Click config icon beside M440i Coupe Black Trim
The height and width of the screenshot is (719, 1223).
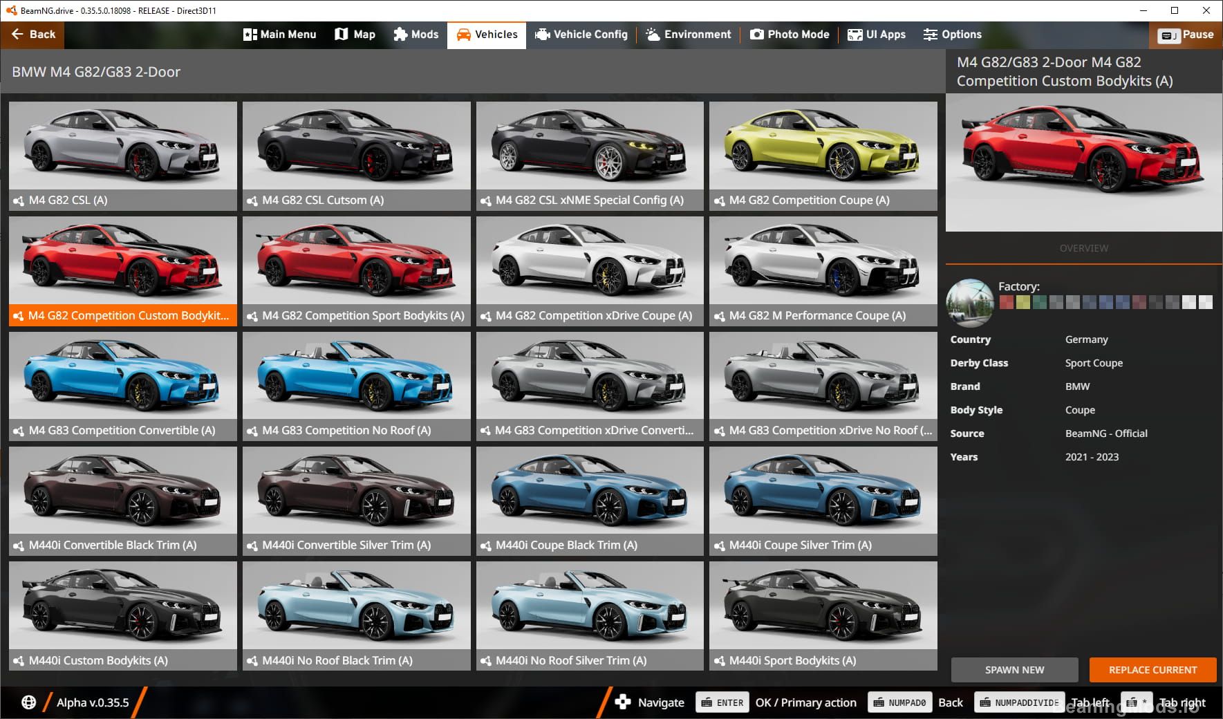(x=486, y=545)
